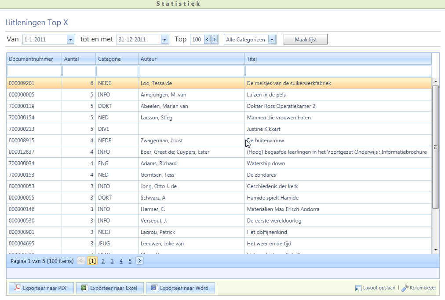Export the list to PDF

(x=41, y=288)
